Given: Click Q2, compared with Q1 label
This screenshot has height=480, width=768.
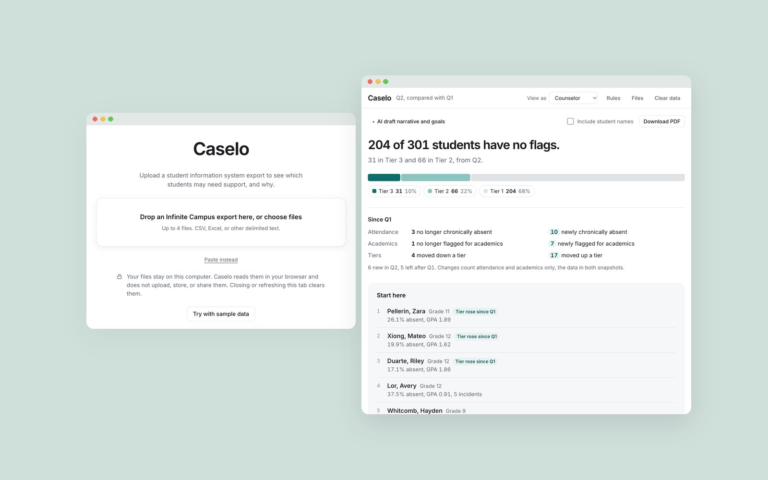Looking at the screenshot, I should tap(424, 98).
